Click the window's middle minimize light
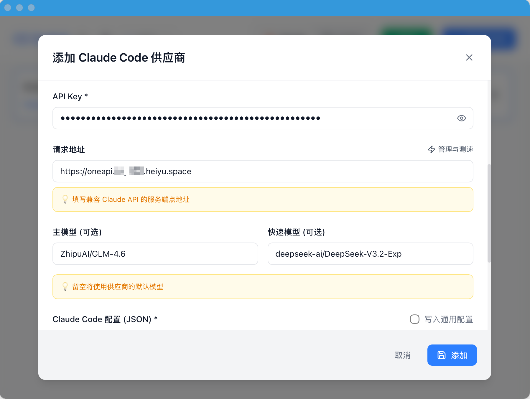 point(19,8)
